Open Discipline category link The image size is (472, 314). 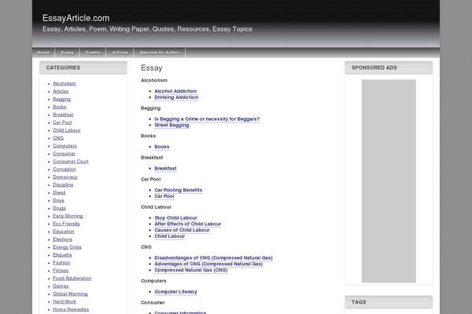tap(63, 185)
